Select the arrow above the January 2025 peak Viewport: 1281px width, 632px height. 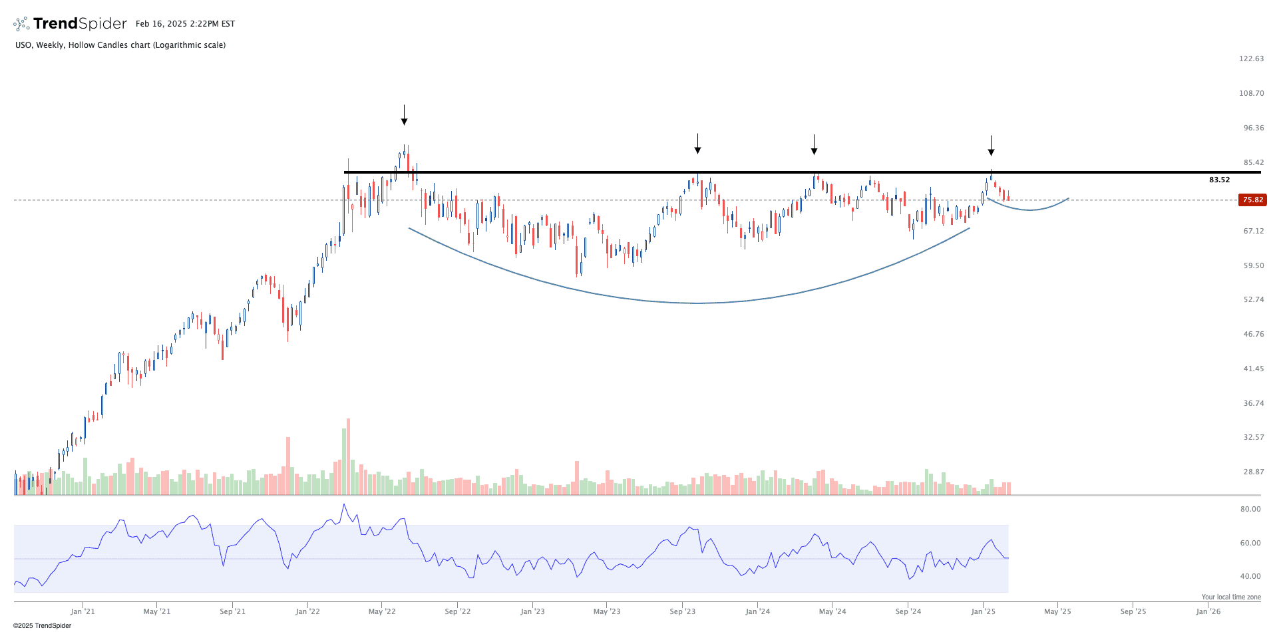[x=991, y=146]
